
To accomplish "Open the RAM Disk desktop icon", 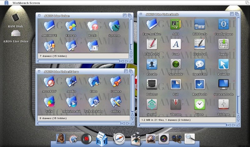I will point(15,18).
